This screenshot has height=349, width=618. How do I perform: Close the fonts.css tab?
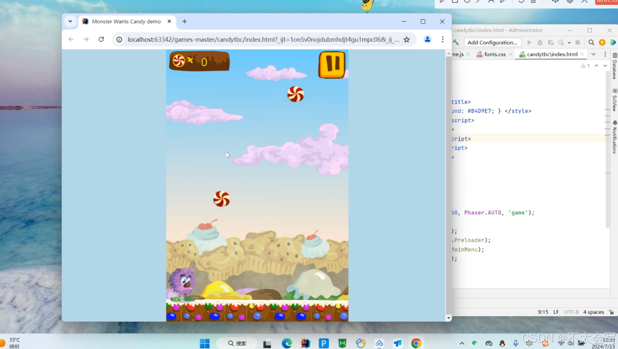[x=510, y=54]
